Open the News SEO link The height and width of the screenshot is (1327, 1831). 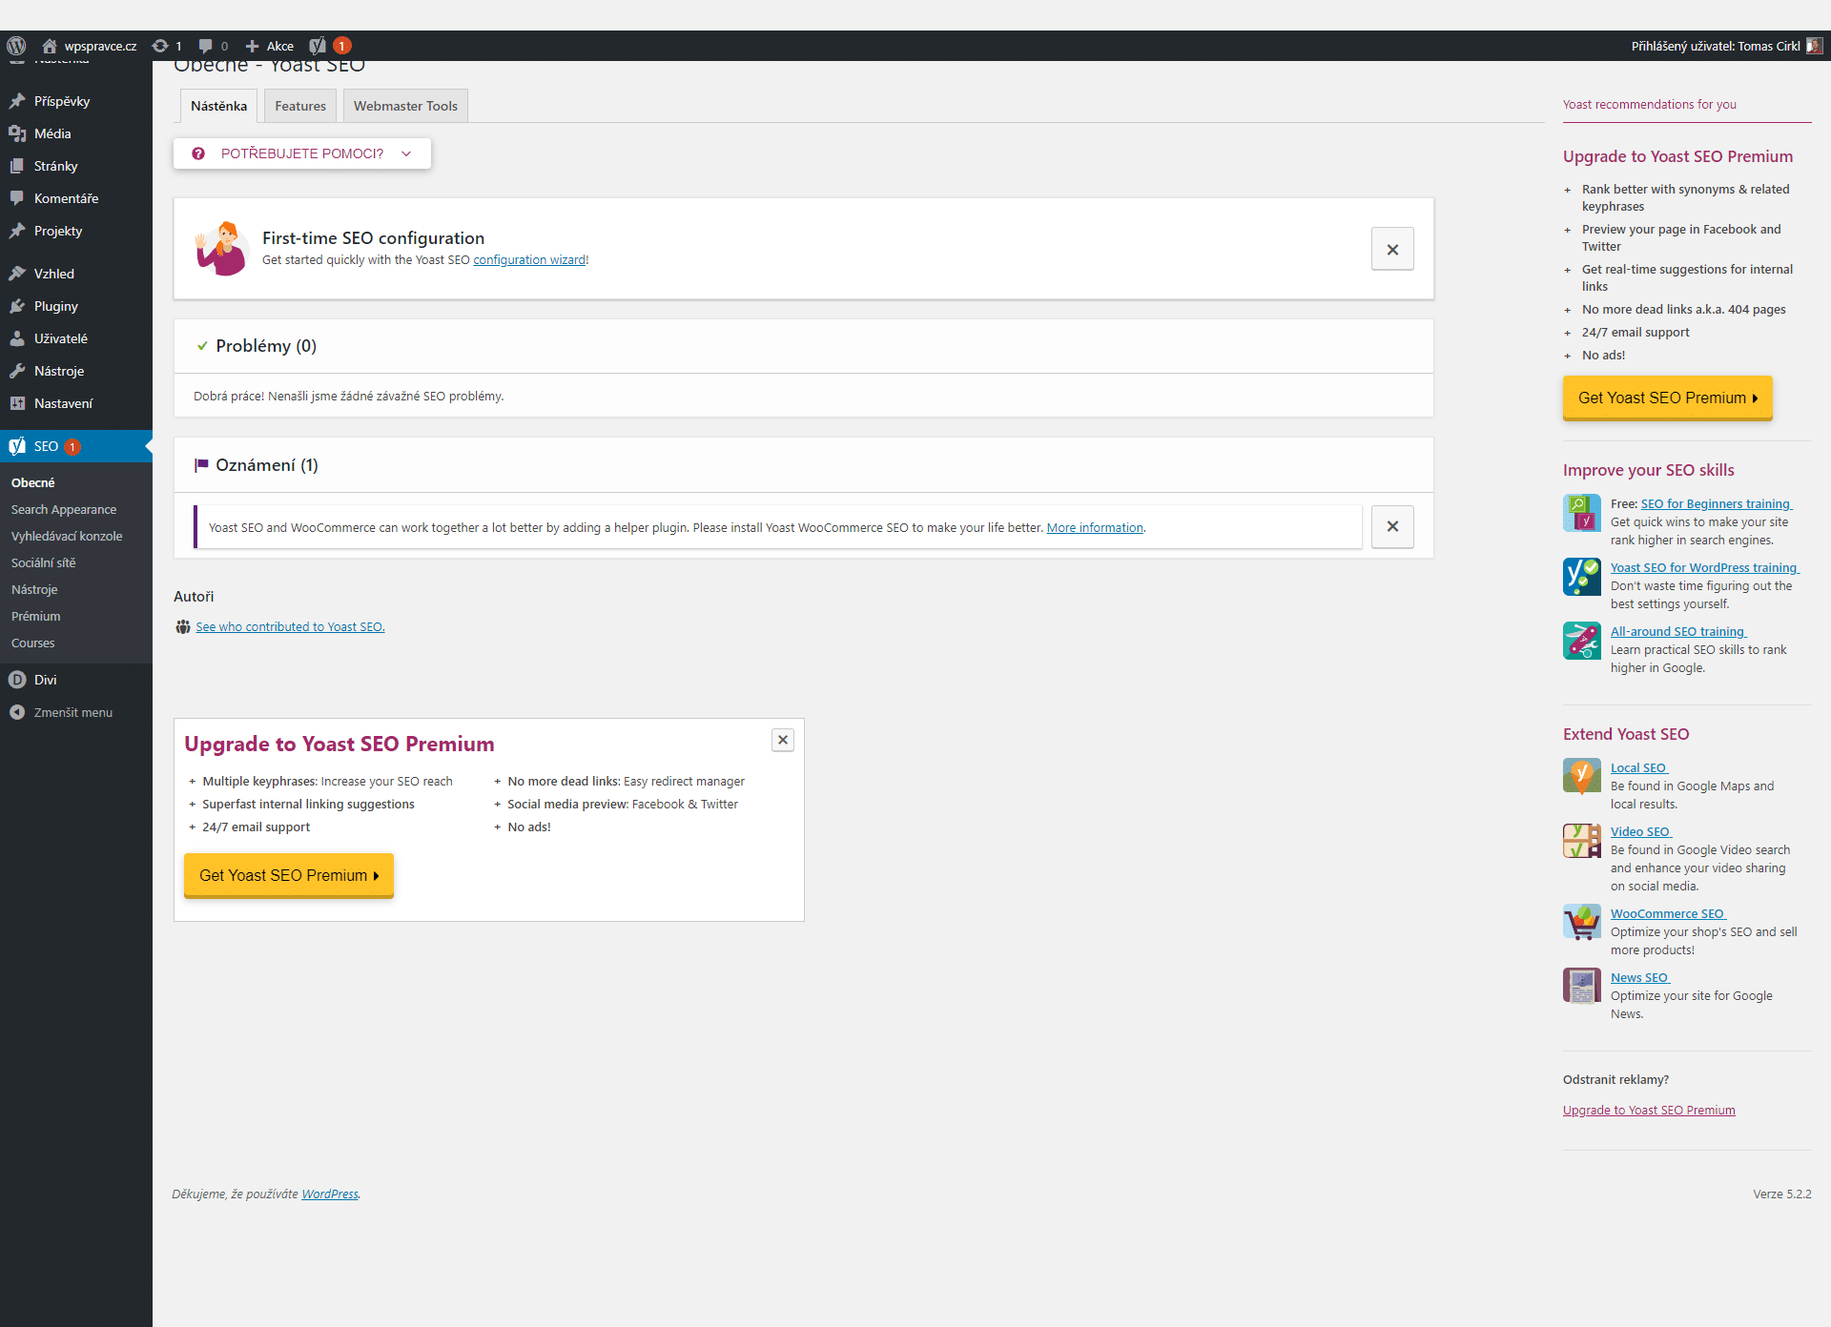pos(1639,978)
